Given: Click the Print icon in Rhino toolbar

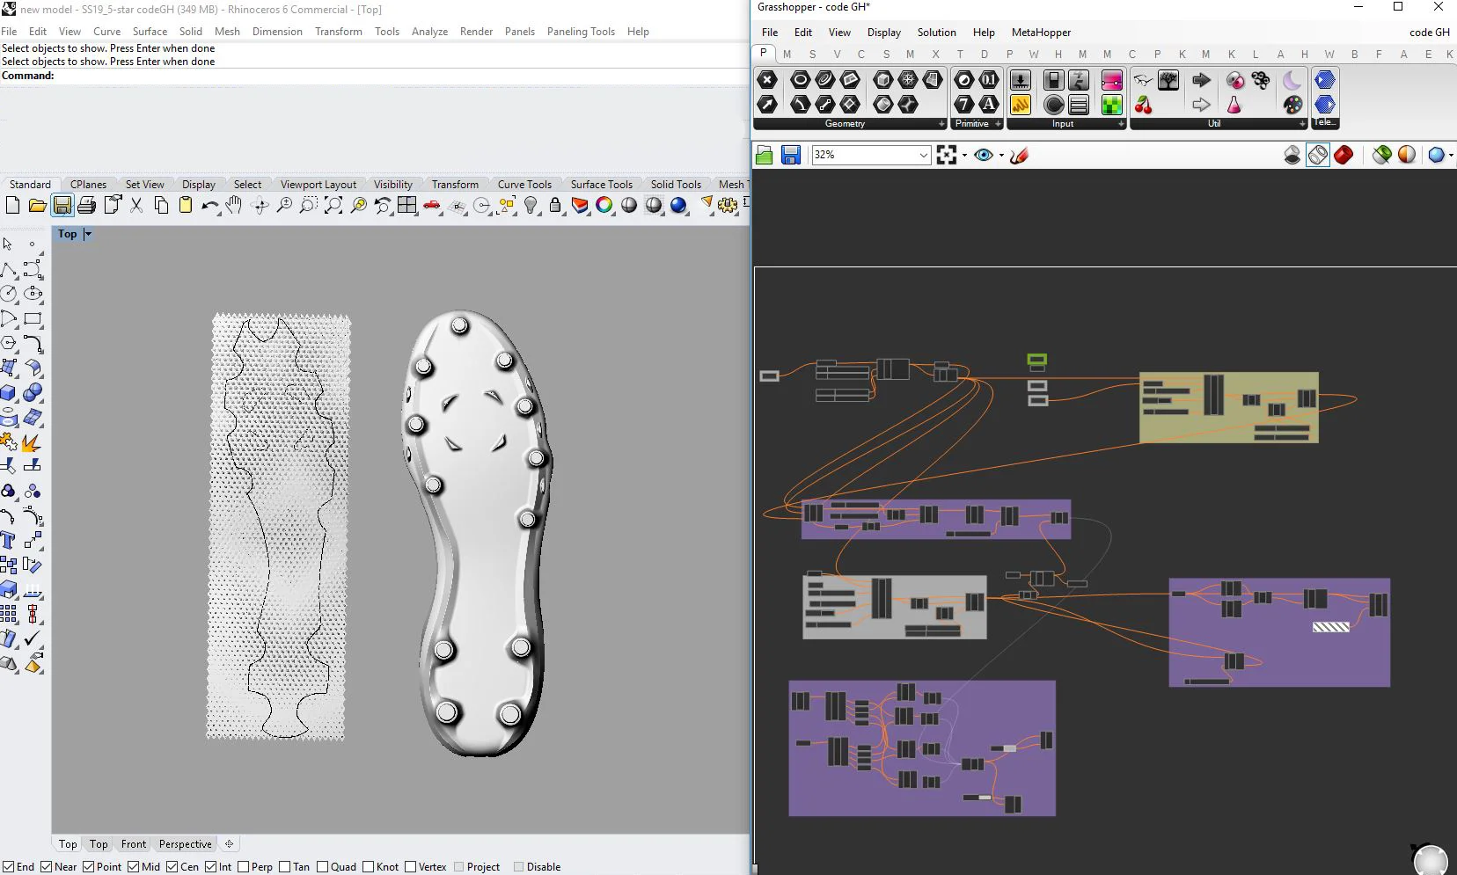Looking at the screenshot, I should [x=86, y=205].
